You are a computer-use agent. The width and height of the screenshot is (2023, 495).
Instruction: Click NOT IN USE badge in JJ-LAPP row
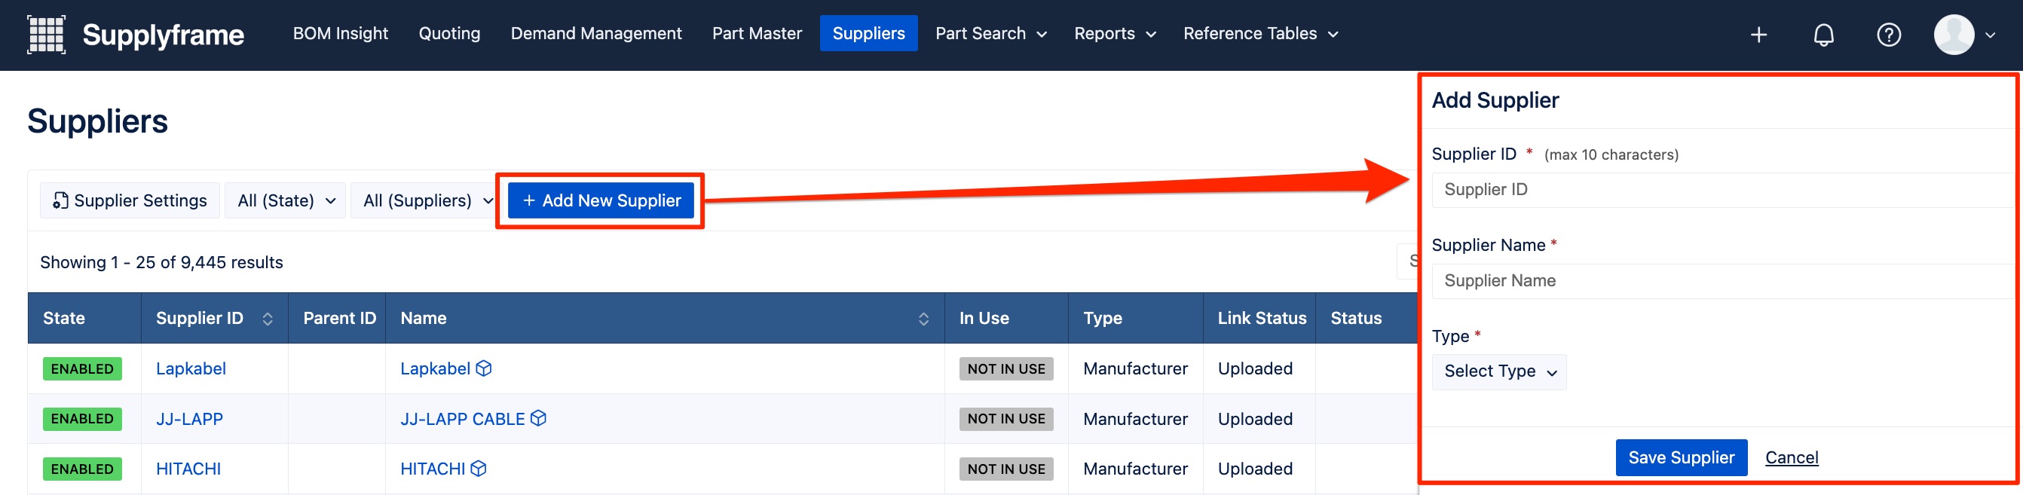[x=1006, y=419]
